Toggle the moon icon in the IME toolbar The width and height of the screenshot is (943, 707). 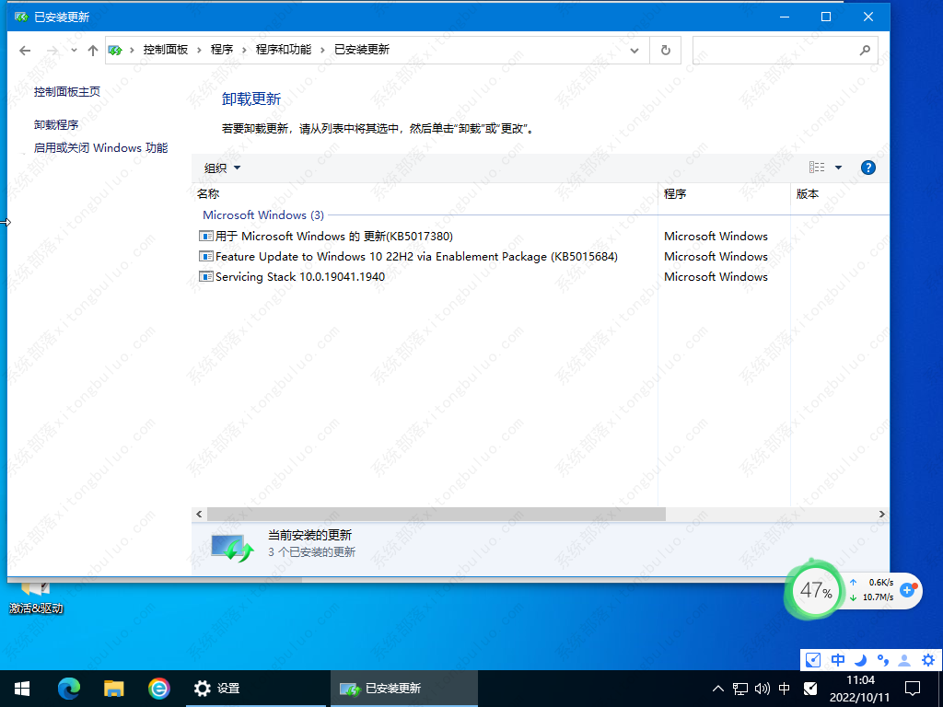pyautogui.click(x=860, y=660)
